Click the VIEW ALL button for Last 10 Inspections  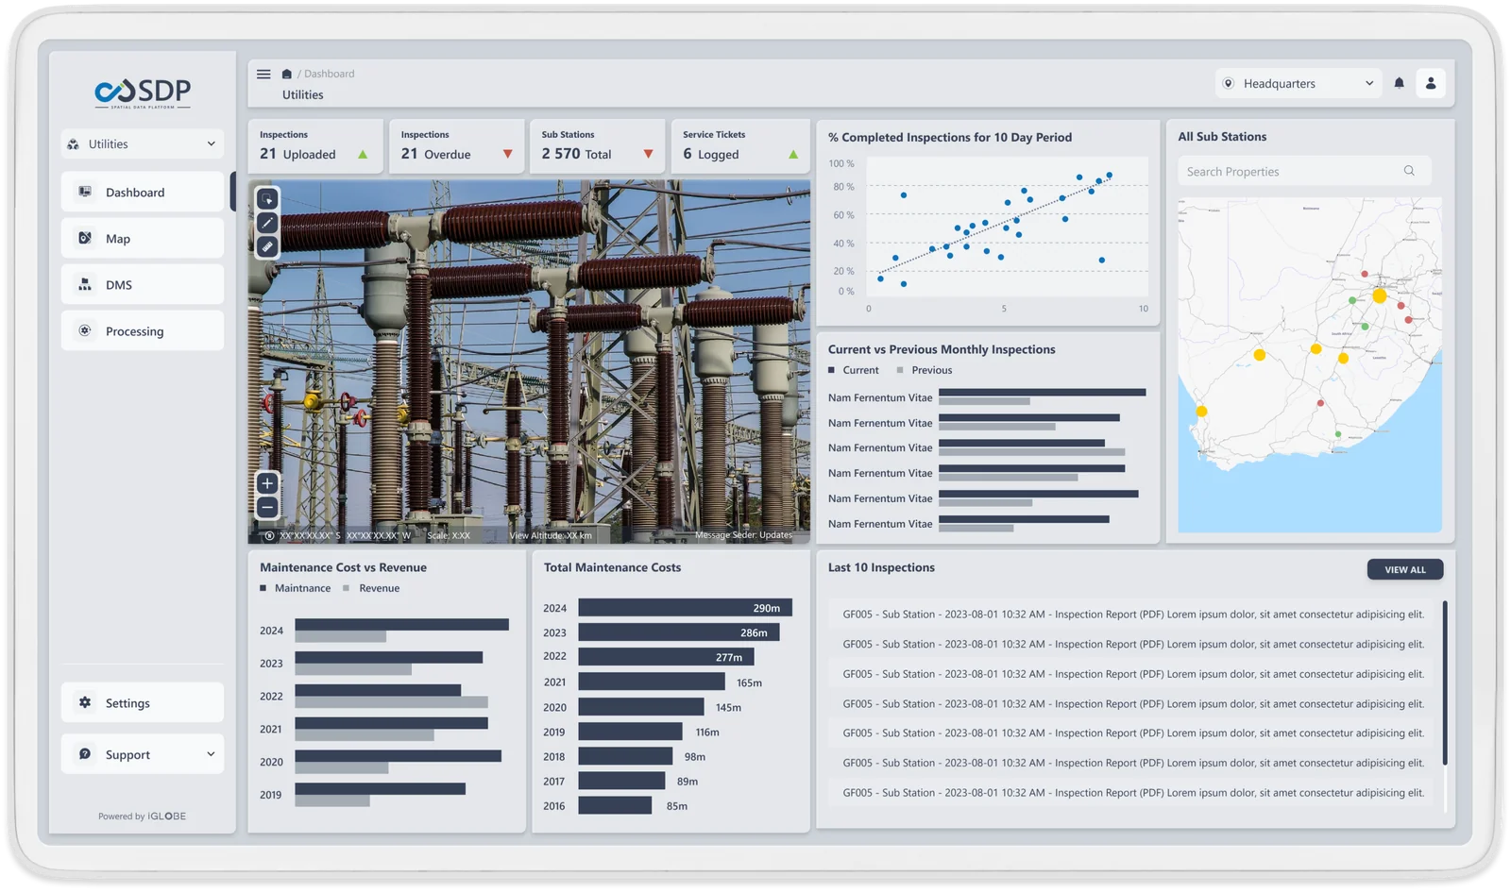[x=1404, y=569]
